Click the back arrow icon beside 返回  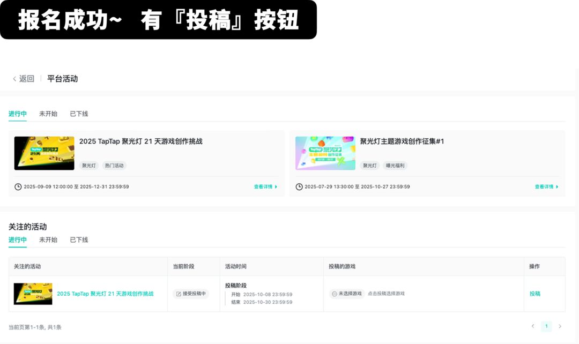pos(14,79)
